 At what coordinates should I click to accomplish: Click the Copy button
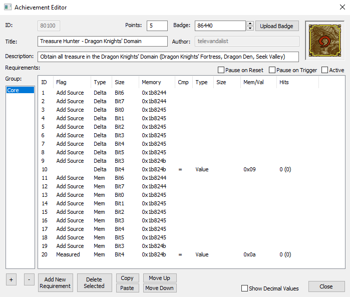coord(127,278)
